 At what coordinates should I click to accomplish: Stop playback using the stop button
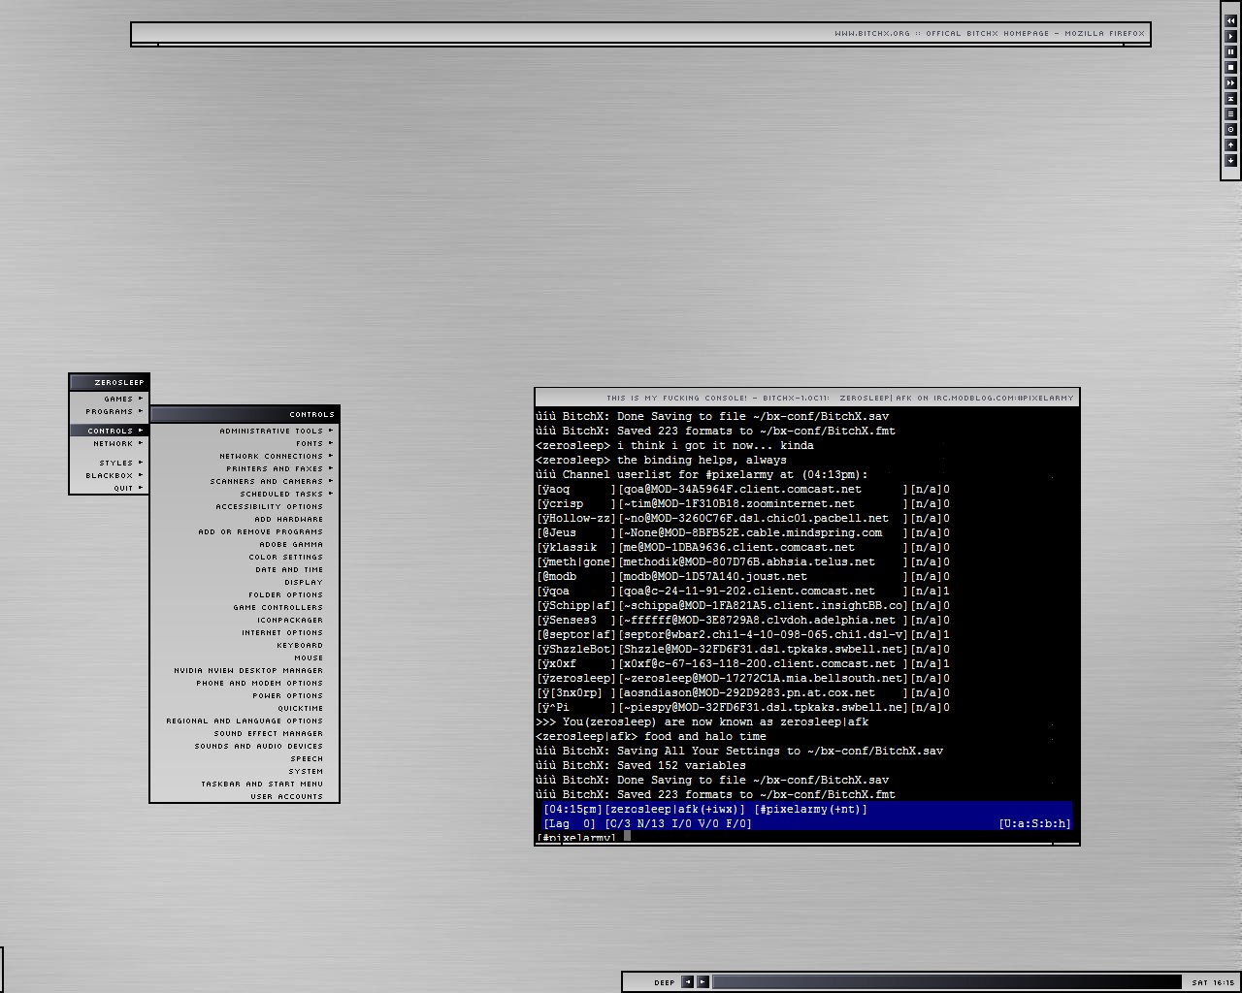tap(1231, 67)
